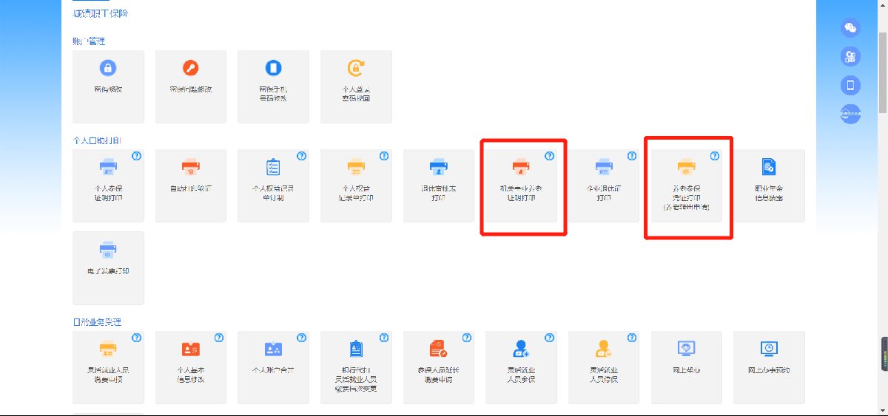Open 个人参保证明打印 blue printer card
The image size is (888, 416).
point(108,185)
